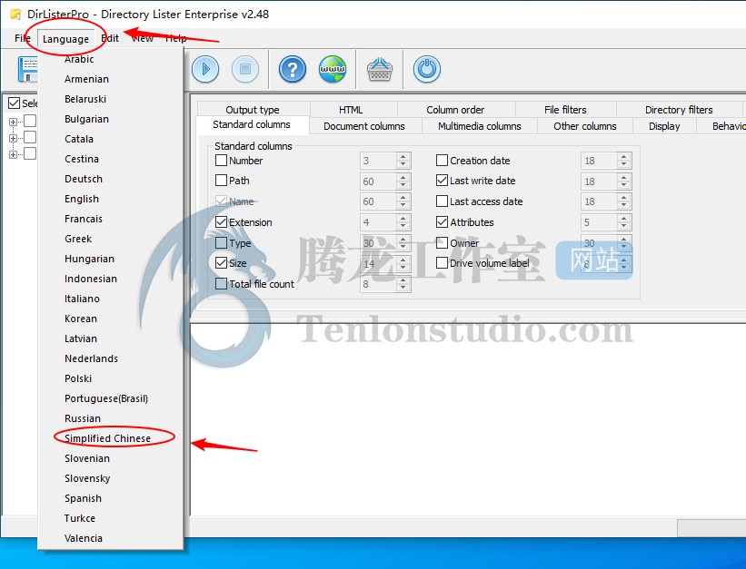The height and width of the screenshot is (569, 746).
Task: Click the Size width input field
Action: point(378,264)
